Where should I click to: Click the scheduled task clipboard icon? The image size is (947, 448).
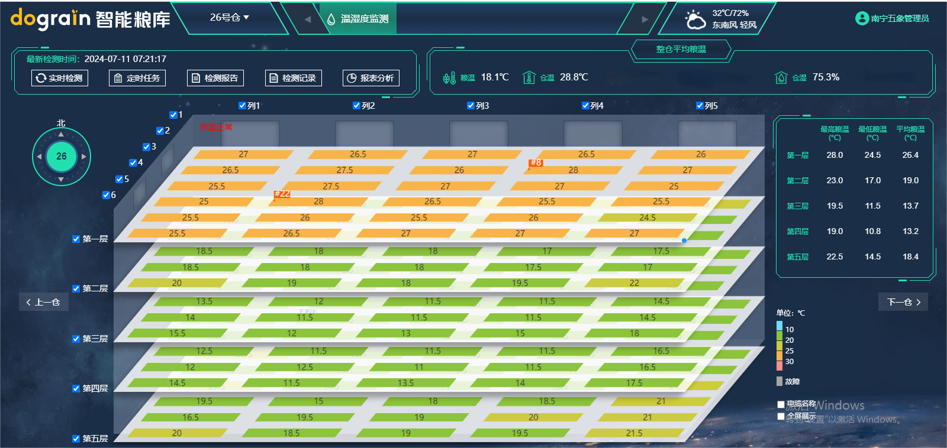118,78
